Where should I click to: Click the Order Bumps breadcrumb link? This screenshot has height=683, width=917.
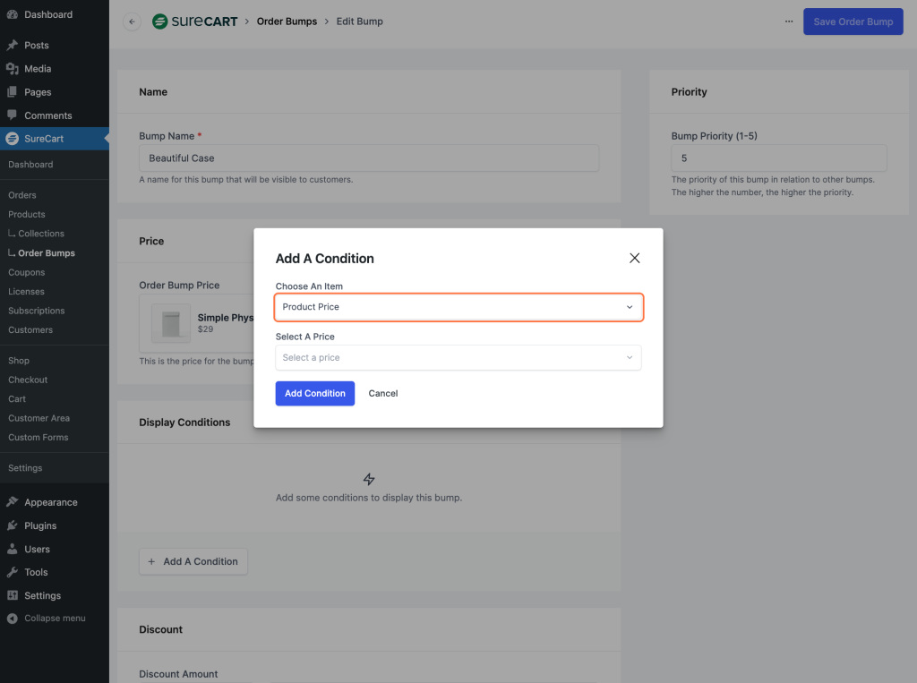click(x=287, y=21)
